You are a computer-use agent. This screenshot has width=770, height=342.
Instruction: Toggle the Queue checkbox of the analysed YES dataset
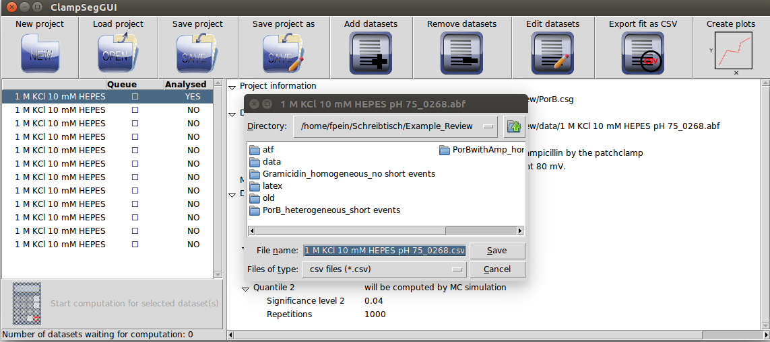135,97
